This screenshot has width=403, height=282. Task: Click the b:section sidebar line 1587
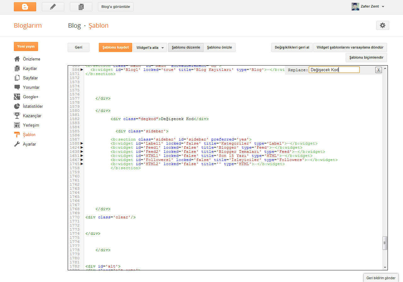pyautogui.click(x=181, y=139)
